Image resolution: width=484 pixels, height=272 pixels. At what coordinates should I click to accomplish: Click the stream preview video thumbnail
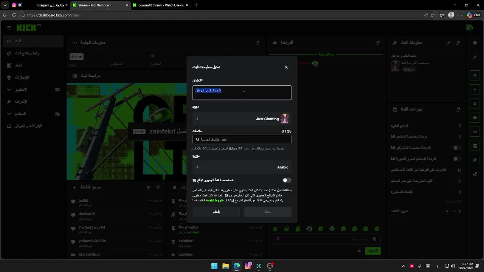click(x=126, y=131)
